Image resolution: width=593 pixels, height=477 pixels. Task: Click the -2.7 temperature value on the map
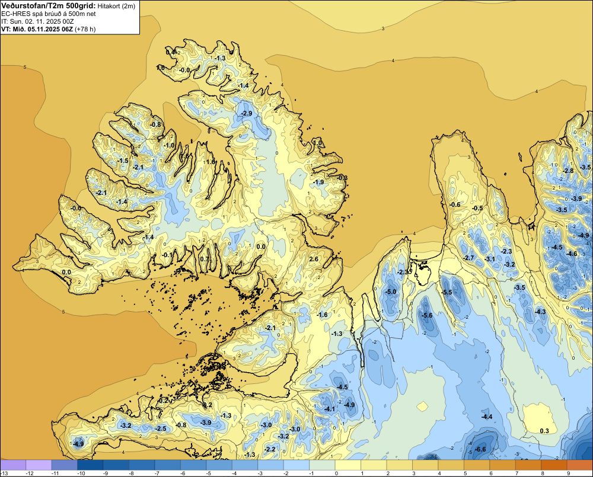(x=468, y=258)
